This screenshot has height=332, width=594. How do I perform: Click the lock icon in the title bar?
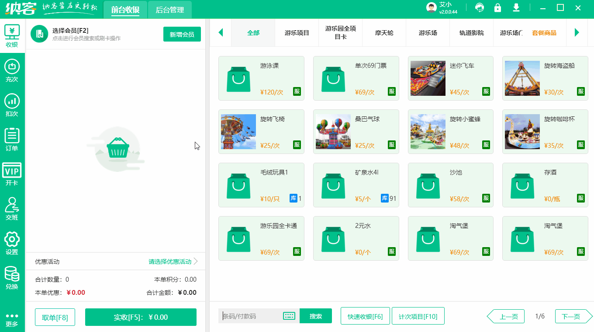click(497, 8)
